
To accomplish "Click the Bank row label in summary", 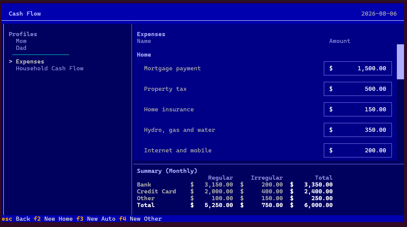I will pyautogui.click(x=144, y=185).
